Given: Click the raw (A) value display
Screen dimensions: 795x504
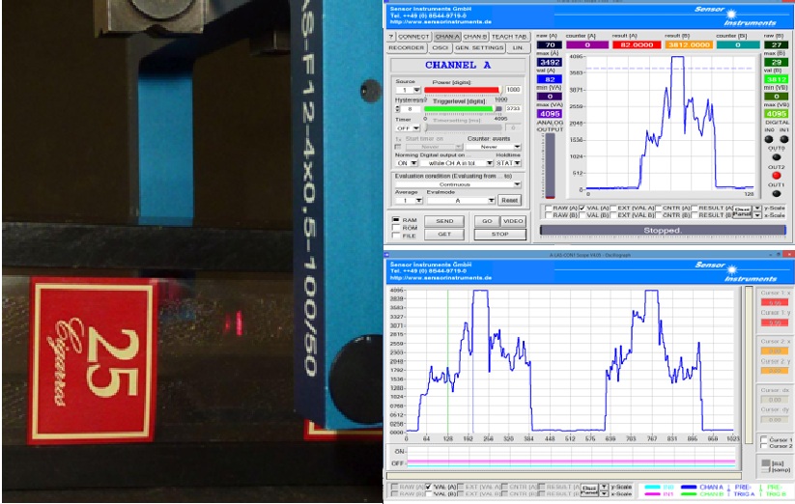Looking at the screenshot, I should [550, 45].
